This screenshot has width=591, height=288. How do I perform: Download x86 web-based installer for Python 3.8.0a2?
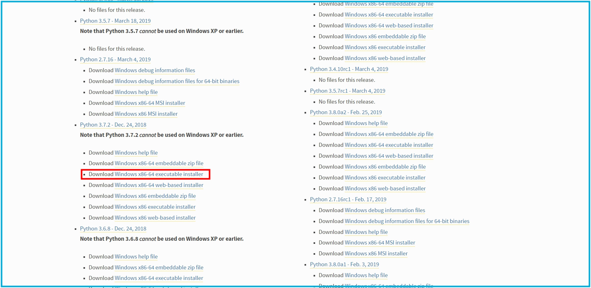(x=385, y=188)
